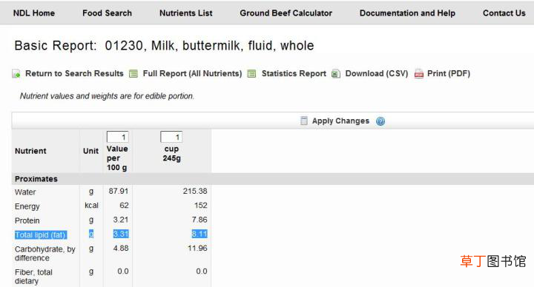Print the report as PDF

click(x=449, y=73)
